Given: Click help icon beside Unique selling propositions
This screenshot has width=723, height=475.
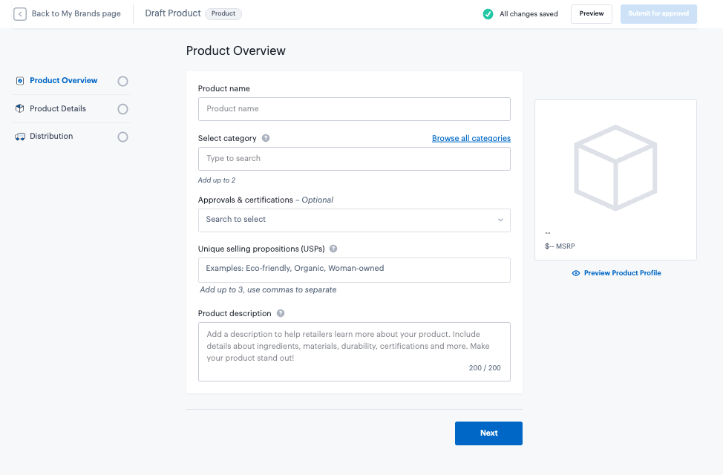Looking at the screenshot, I should 333,249.
